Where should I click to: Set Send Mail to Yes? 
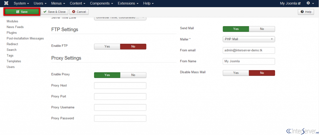[236, 29]
